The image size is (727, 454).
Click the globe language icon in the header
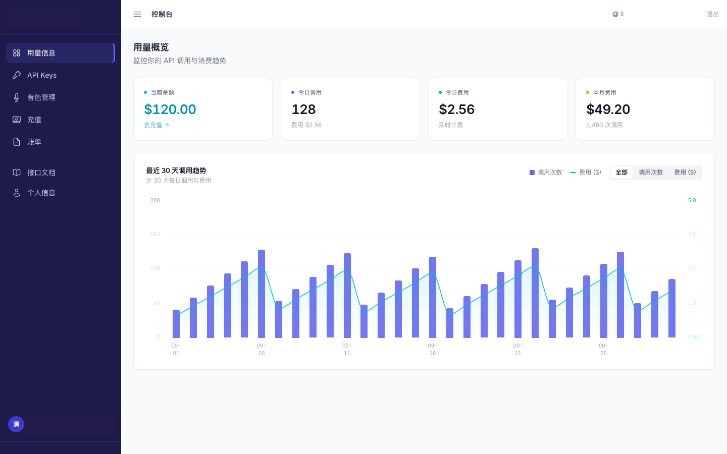click(615, 14)
